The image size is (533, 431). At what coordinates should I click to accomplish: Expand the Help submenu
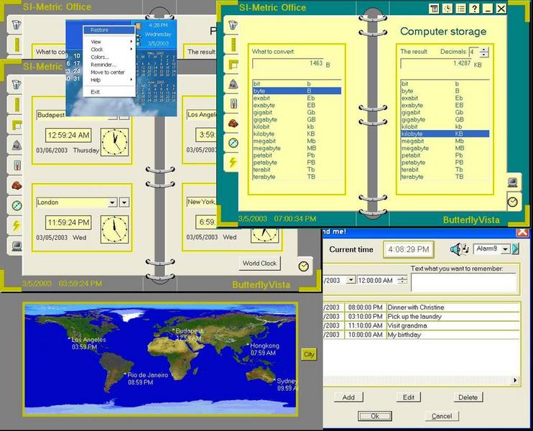110,80
